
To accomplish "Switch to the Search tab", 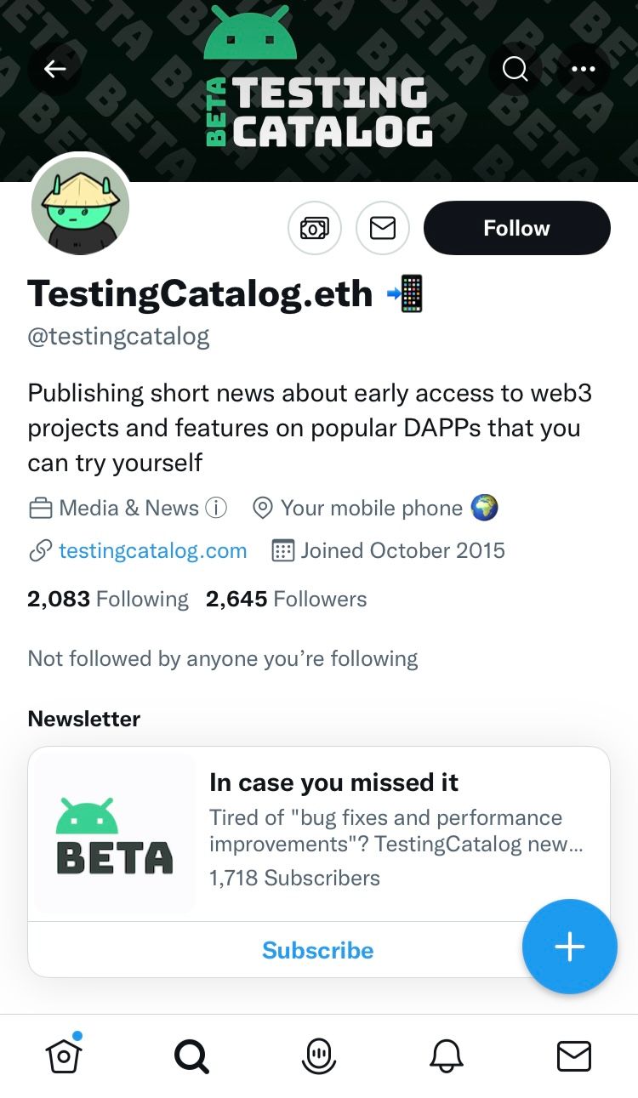I will 191,1056.
